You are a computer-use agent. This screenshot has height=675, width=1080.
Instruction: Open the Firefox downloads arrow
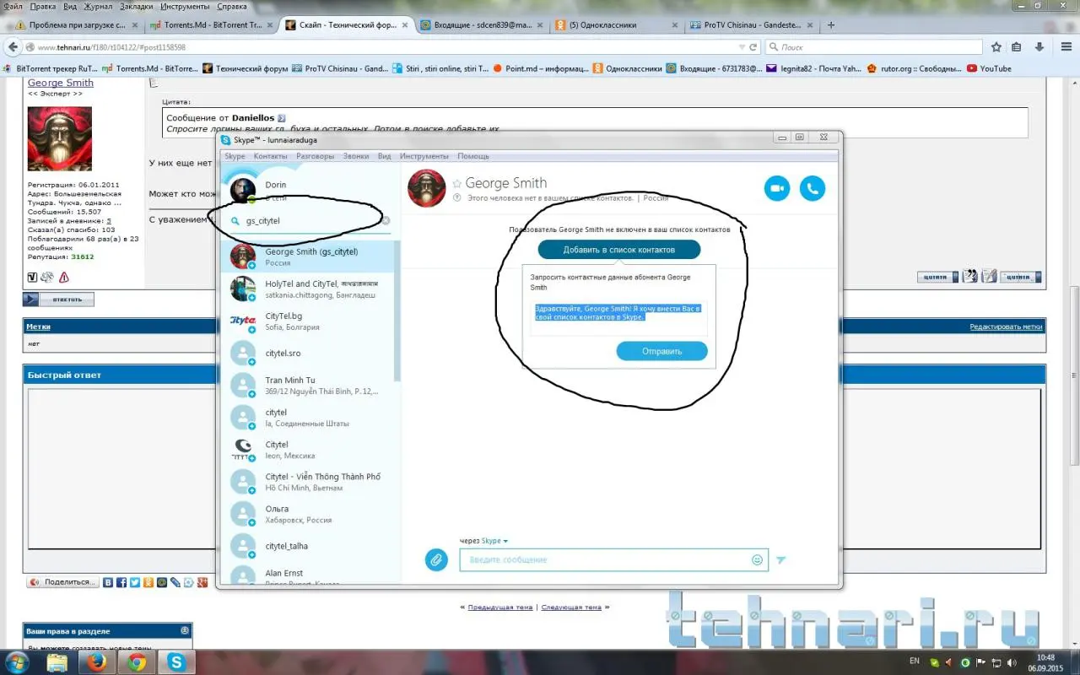tap(1039, 47)
